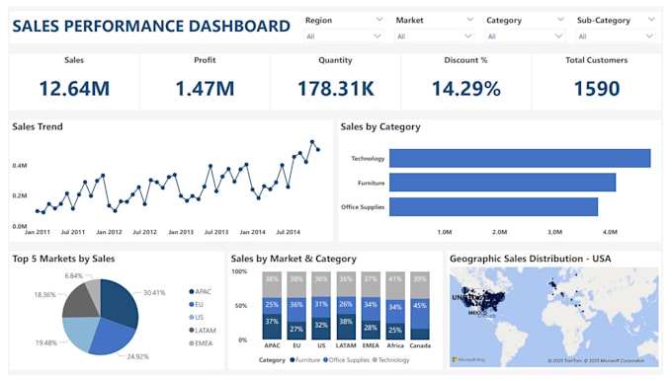
Task: Click the Africa label under stacked chart
Action: [x=395, y=345]
